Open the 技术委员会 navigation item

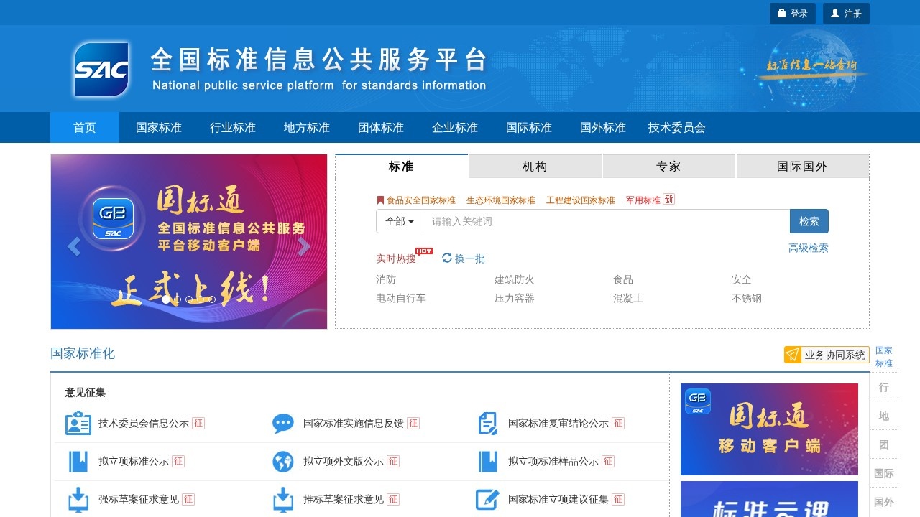[677, 127]
